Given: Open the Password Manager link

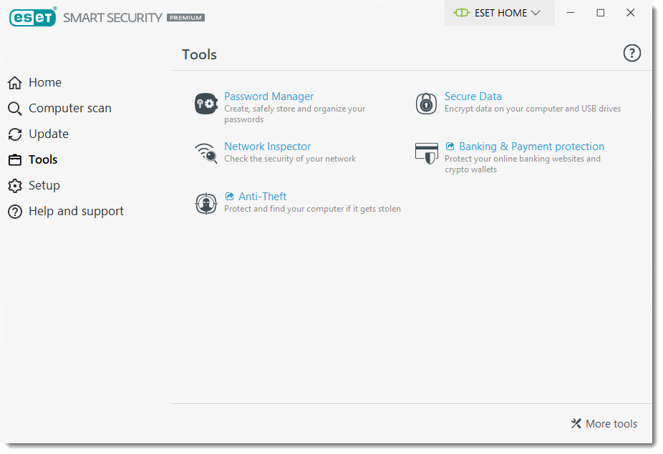Looking at the screenshot, I should pyautogui.click(x=269, y=97).
